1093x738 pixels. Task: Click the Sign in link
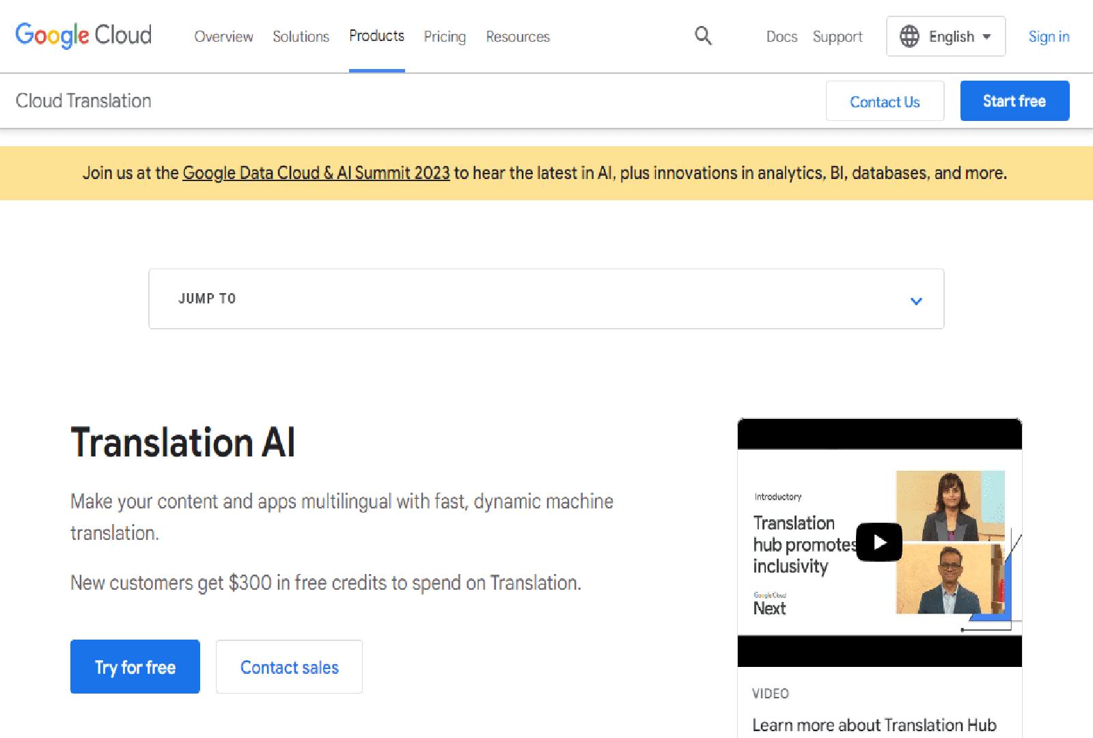(1049, 36)
